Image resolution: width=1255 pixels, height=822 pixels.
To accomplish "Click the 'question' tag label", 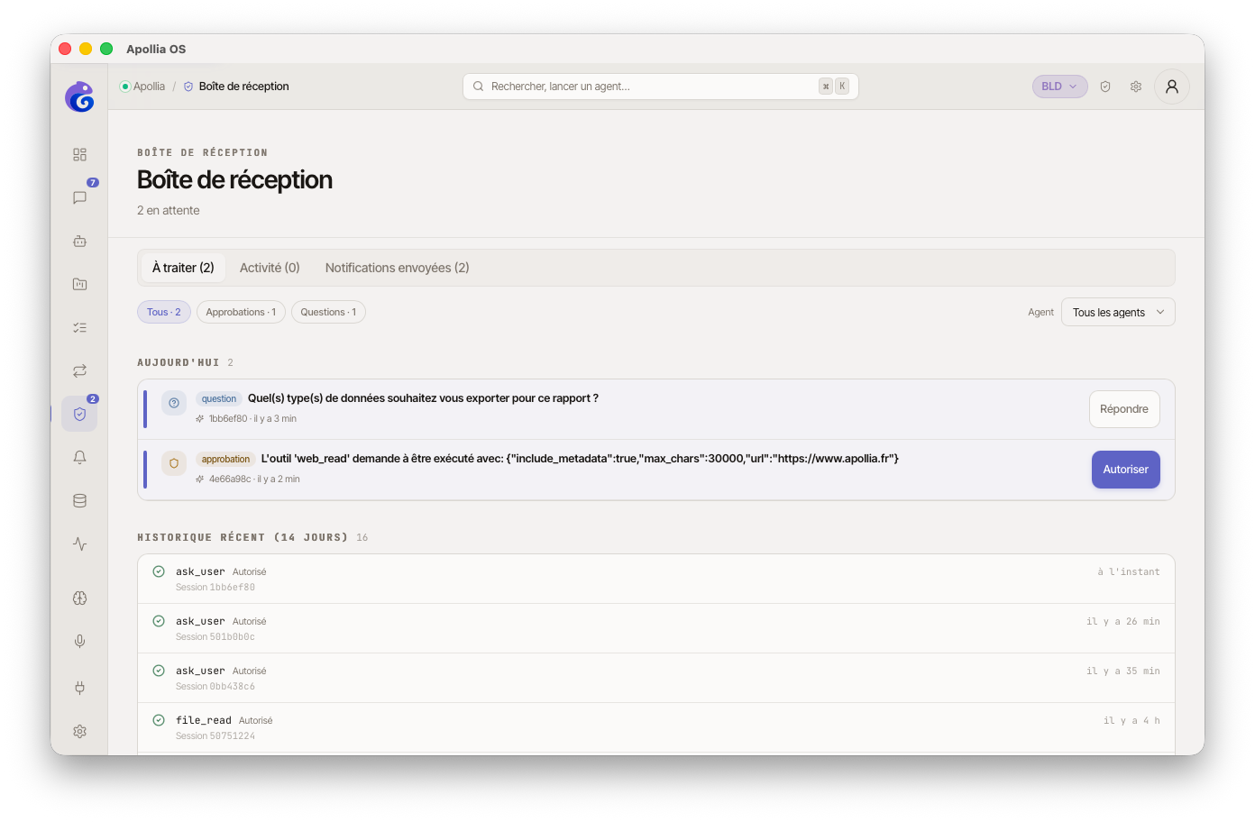I will point(219,398).
